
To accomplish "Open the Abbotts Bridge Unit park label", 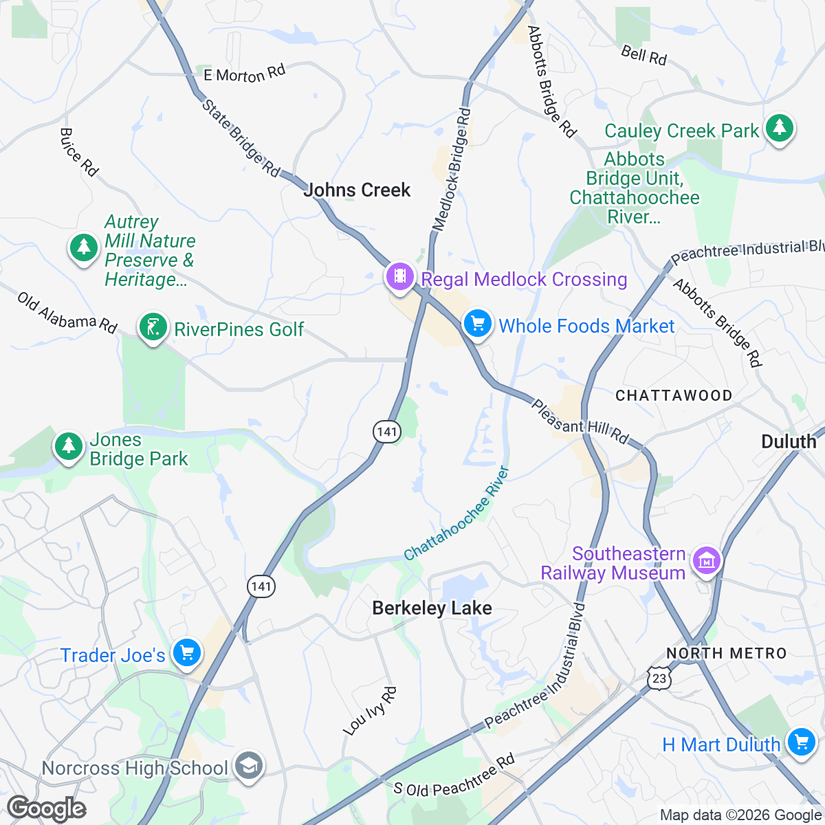I will [x=635, y=188].
